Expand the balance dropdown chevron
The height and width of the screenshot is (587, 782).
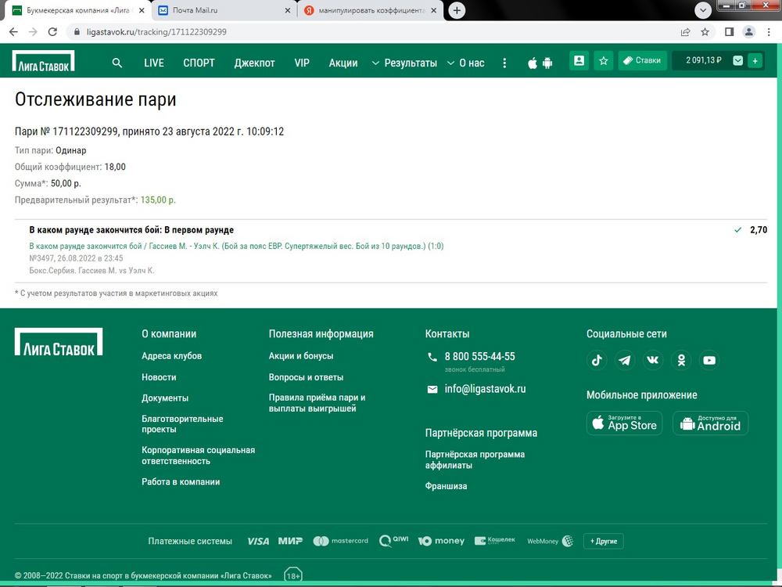click(x=738, y=60)
